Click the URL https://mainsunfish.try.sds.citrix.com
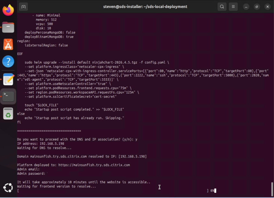 pyautogui.click(x=94, y=165)
